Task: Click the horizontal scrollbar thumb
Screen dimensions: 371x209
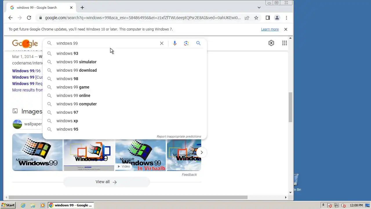Action: (128, 197)
